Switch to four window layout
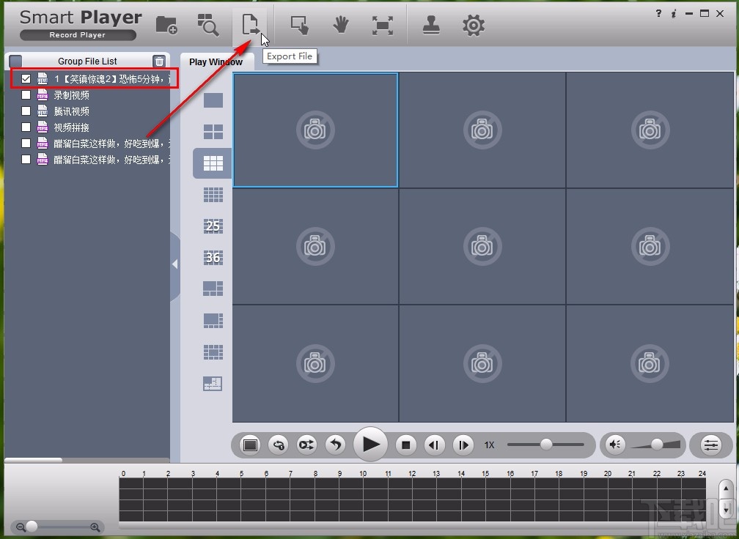This screenshot has height=539, width=739. [213, 132]
